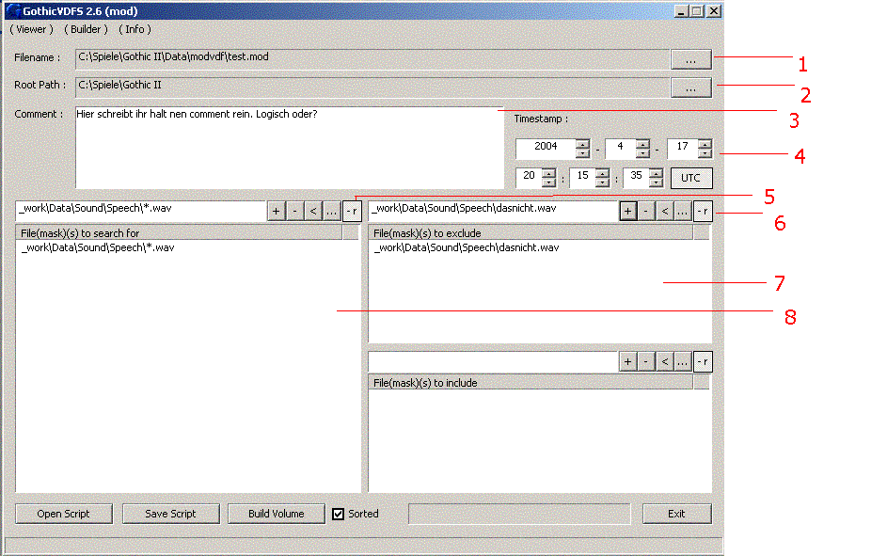Toggle the UTC timestamp button
887x556 pixels.
pos(690,178)
